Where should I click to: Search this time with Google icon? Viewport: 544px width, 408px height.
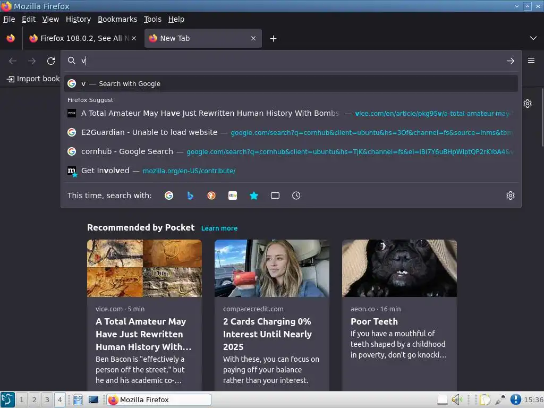(169, 195)
